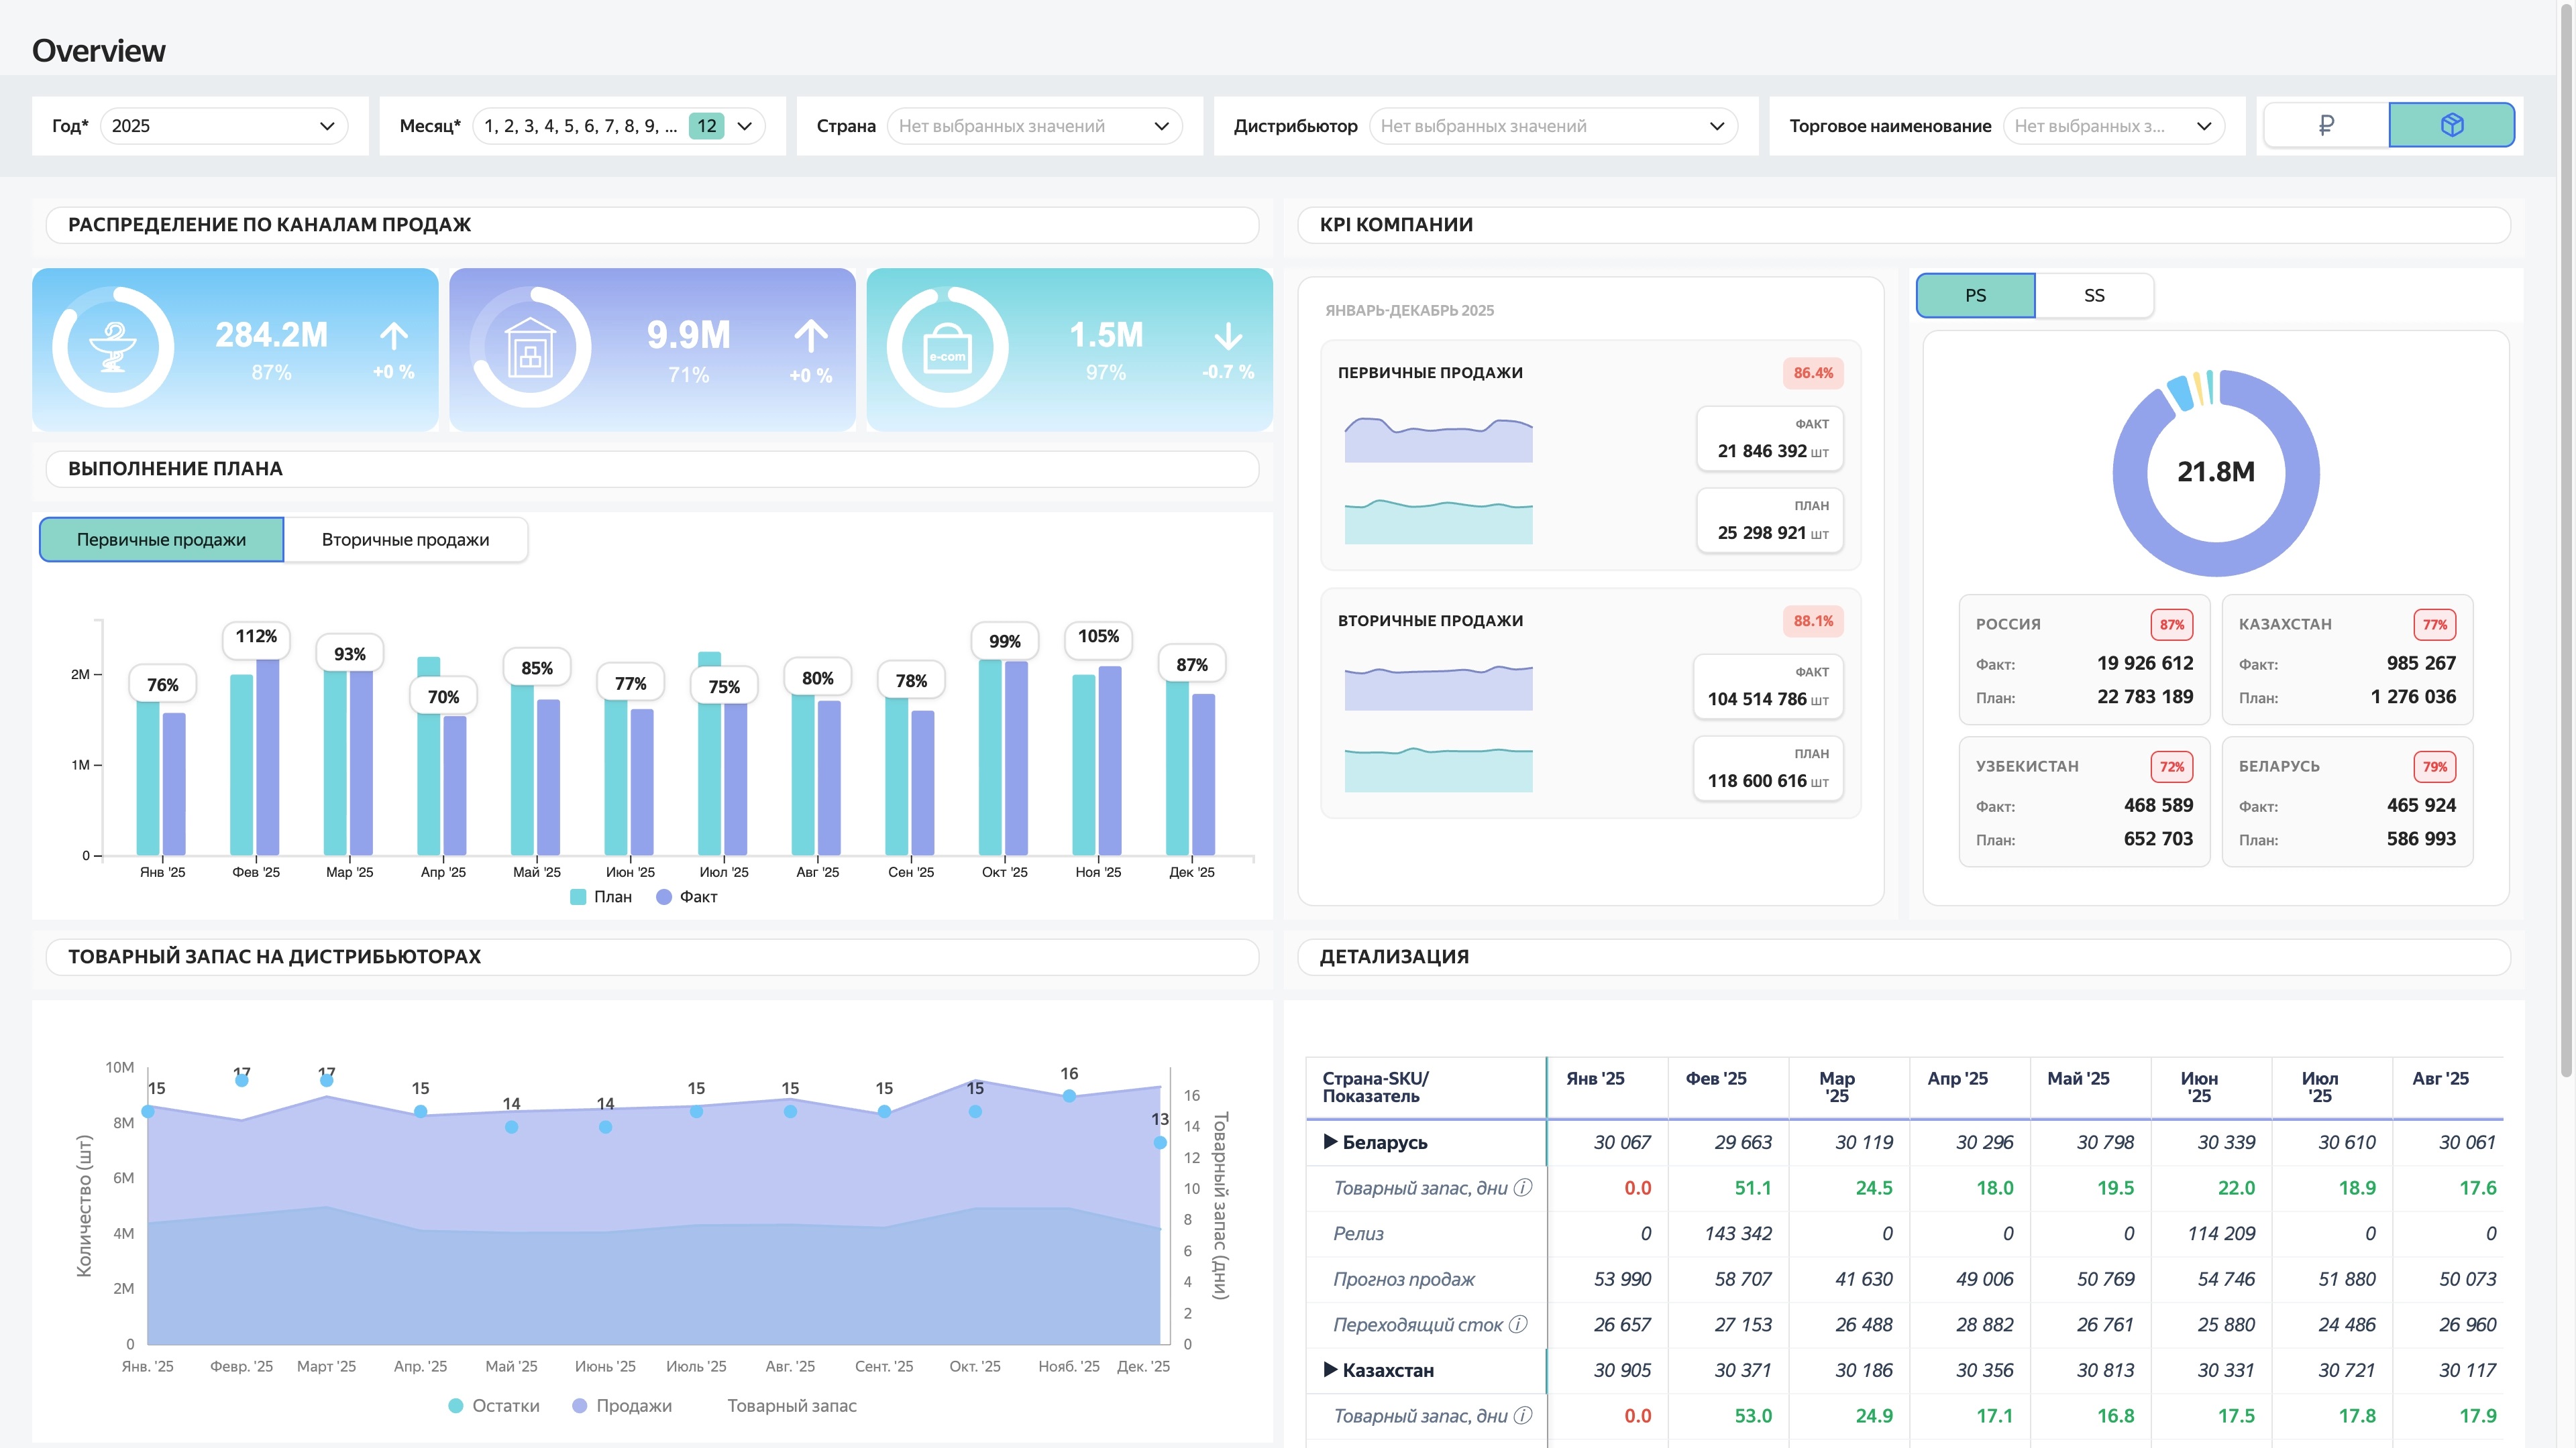Click the 284.2M sales channel card
The width and height of the screenshot is (2576, 1448).
pyautogui.click(x=235, y=349)
